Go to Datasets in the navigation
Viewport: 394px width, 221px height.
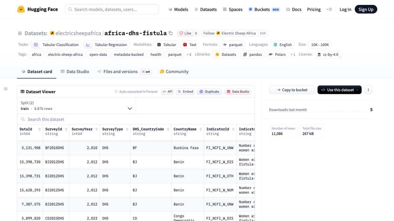click(205, 9)
